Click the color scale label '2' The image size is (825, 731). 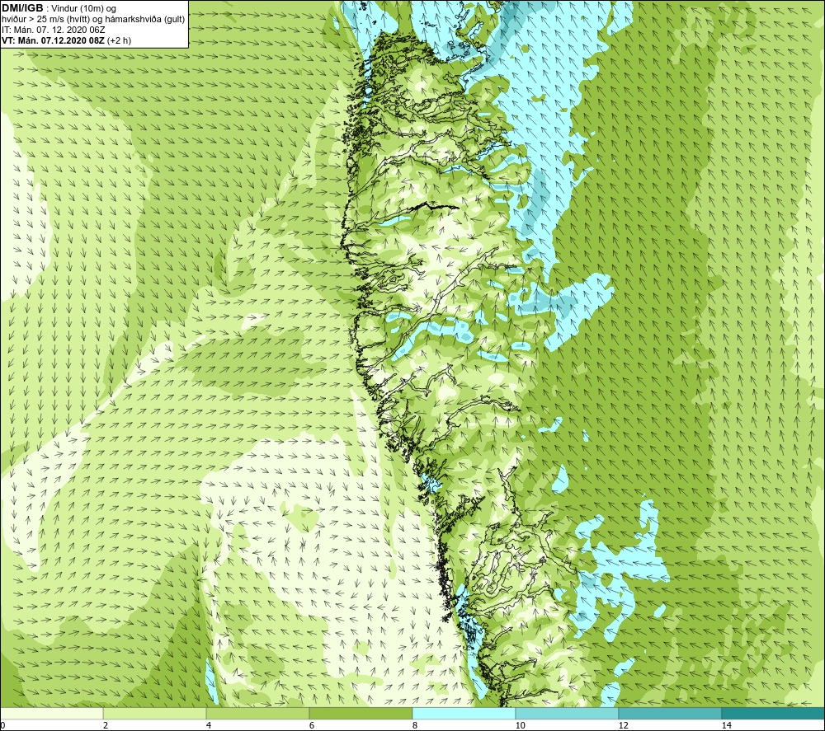106,725
